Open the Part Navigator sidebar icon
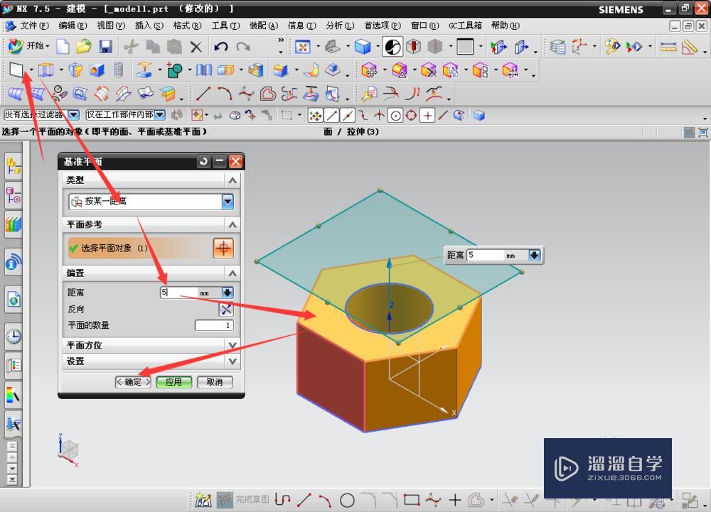 [x=14, y=195]
